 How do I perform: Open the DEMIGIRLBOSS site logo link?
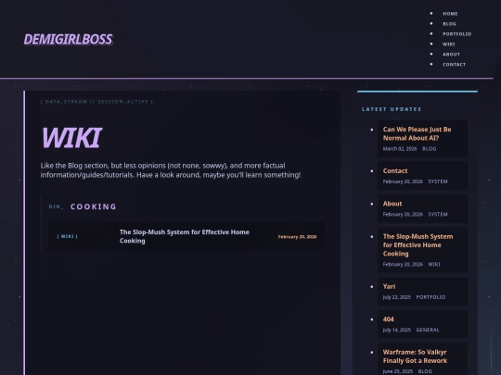pos(68,39)
